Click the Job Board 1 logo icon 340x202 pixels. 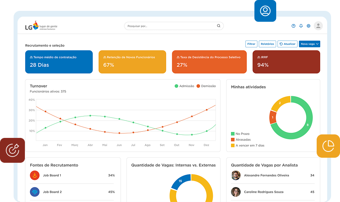tap(35, 176)
